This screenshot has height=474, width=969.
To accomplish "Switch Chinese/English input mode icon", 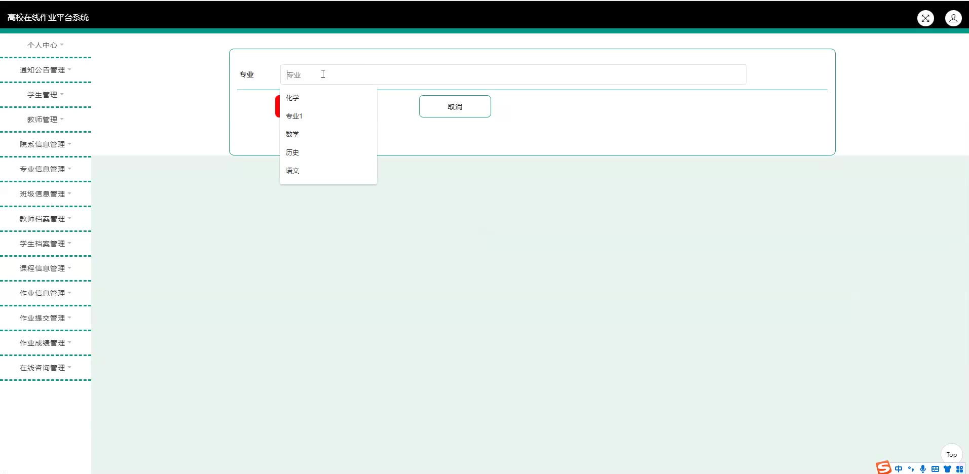I will pyautogui.click(x=899, y=469).
